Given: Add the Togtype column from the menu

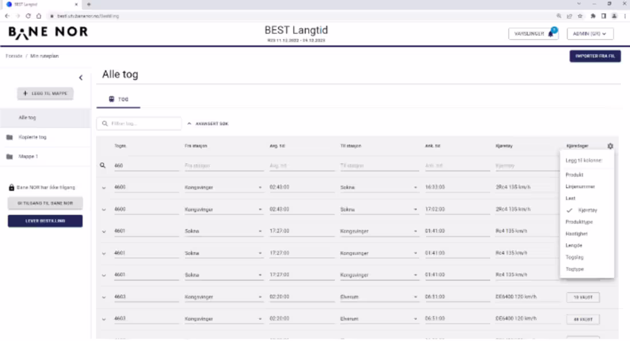Looking at the screenshot, I should pos(587,269).
